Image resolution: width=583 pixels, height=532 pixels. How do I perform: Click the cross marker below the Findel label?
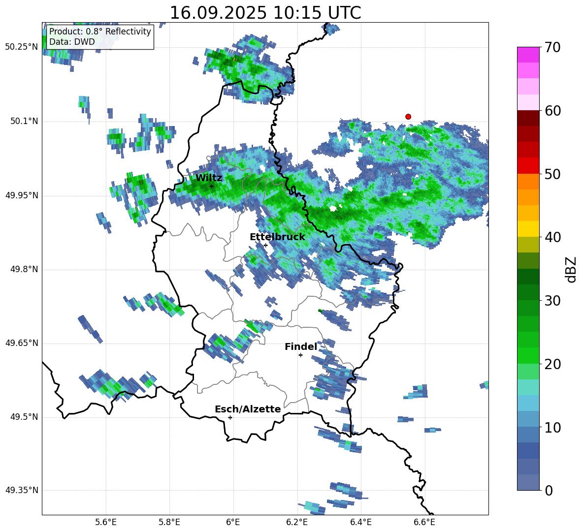click(x=300, y=355)
